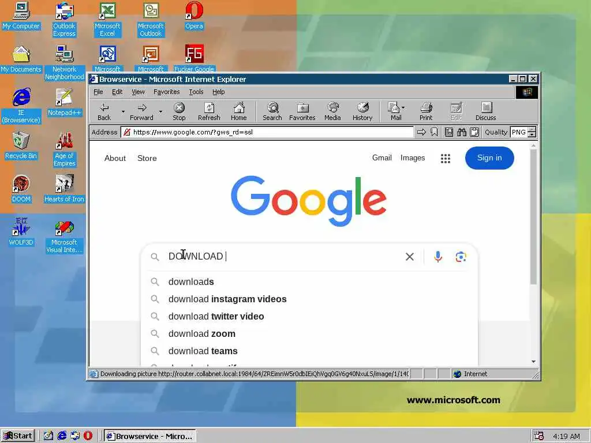Launch Internet Explorer from quick launch
591x443 pixels.
click(x=62, y=436)
